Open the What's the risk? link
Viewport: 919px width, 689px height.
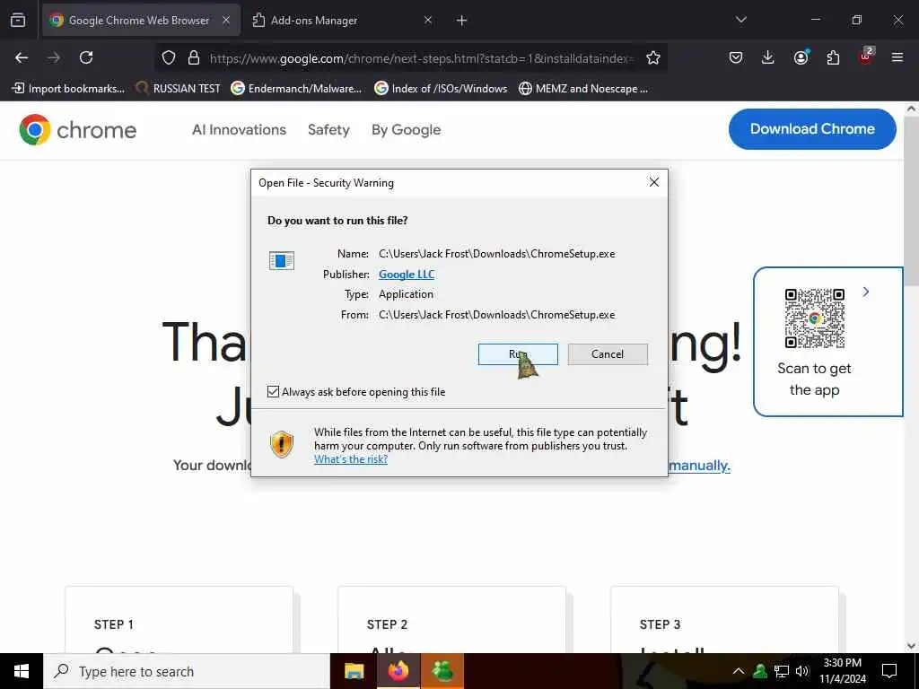click(x=351, y=459)
